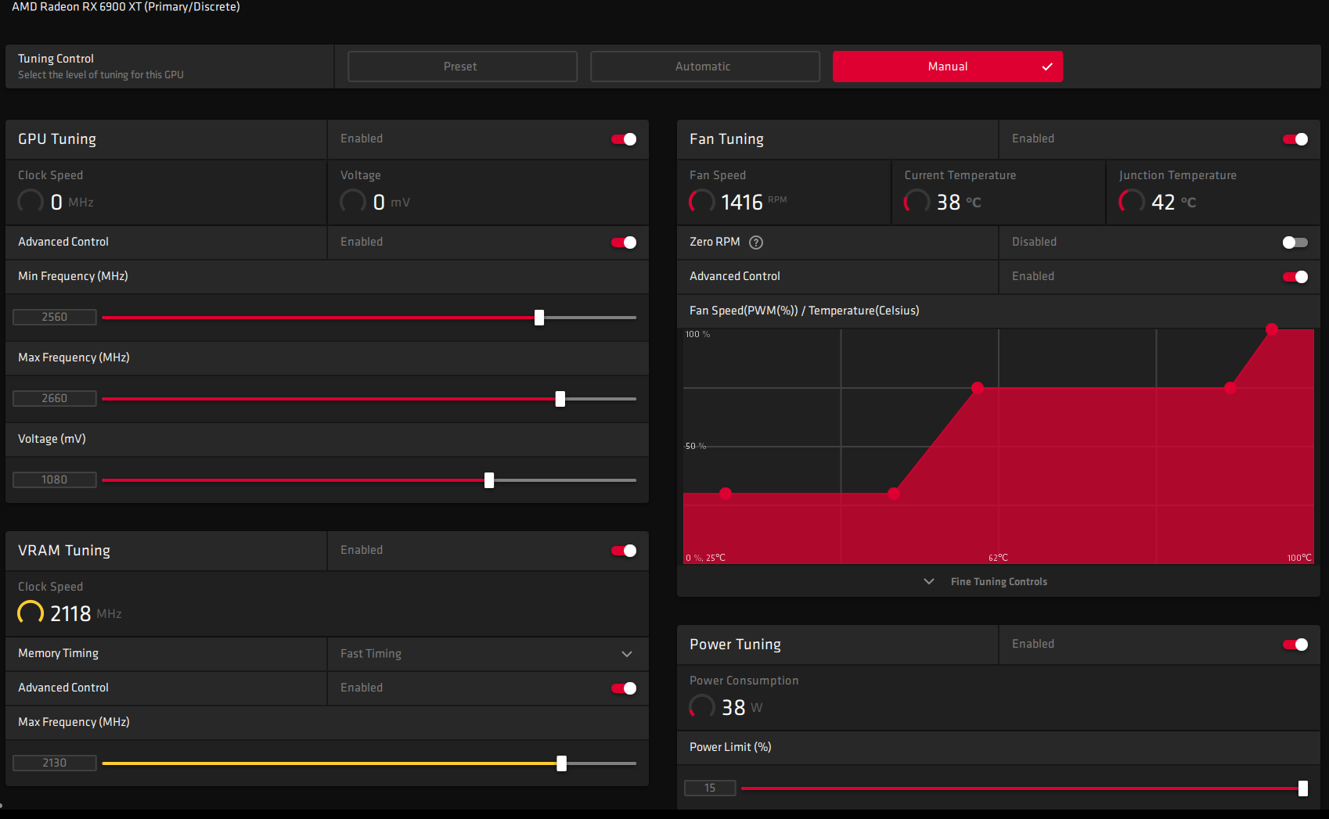Select the Preset tuning control button
This screenshot has height=819, width=1329.
(x=463, y=66)
